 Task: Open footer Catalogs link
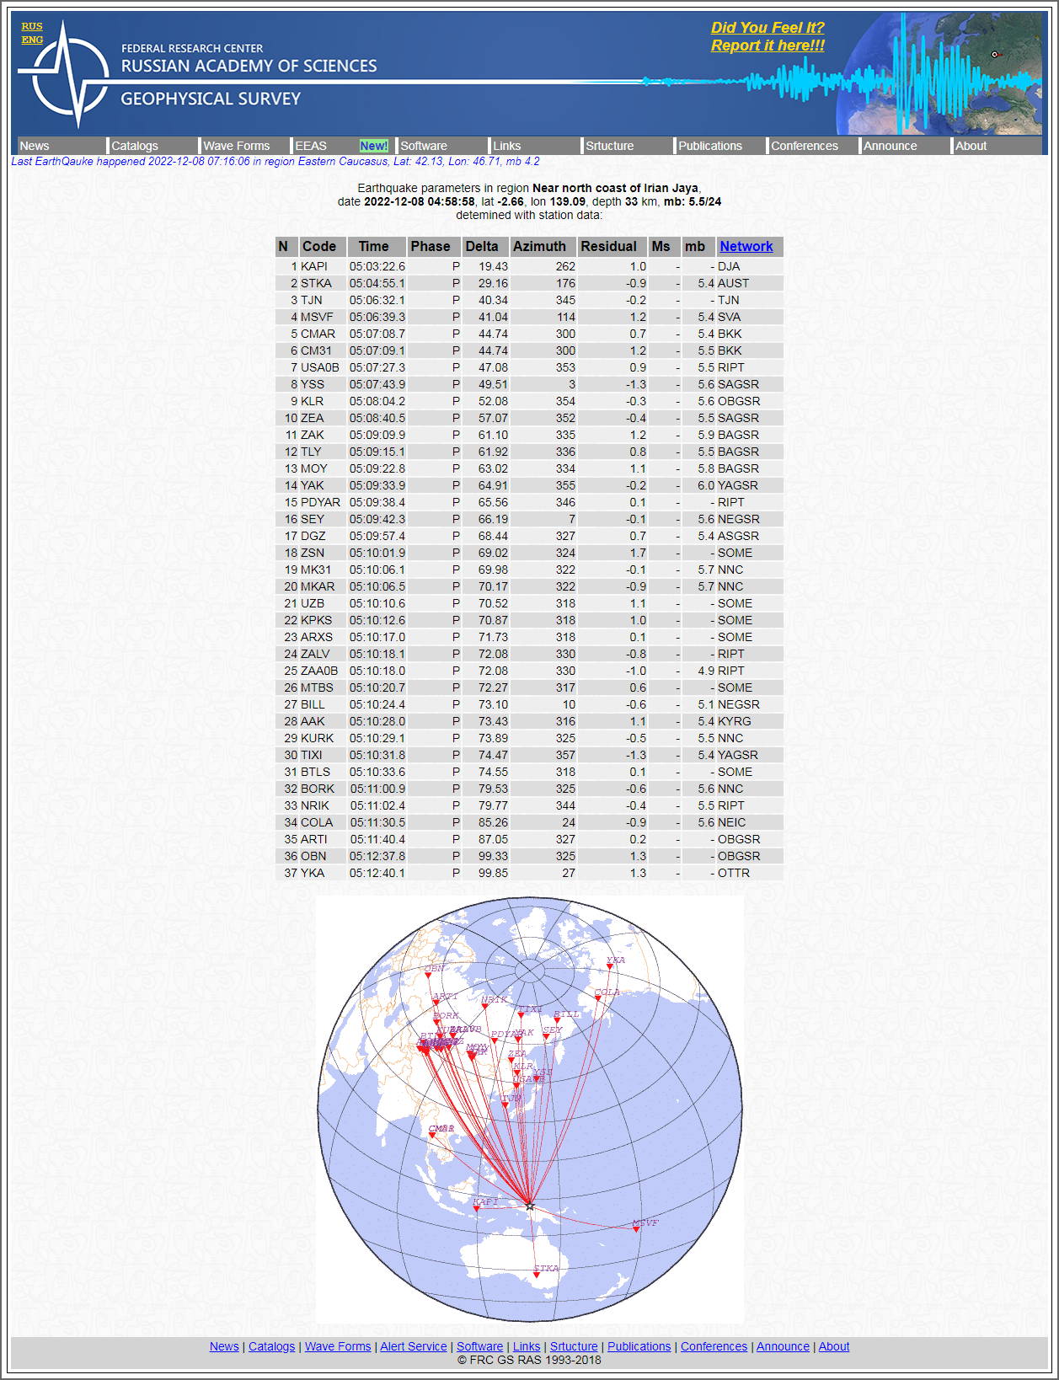pos(272,1346)
